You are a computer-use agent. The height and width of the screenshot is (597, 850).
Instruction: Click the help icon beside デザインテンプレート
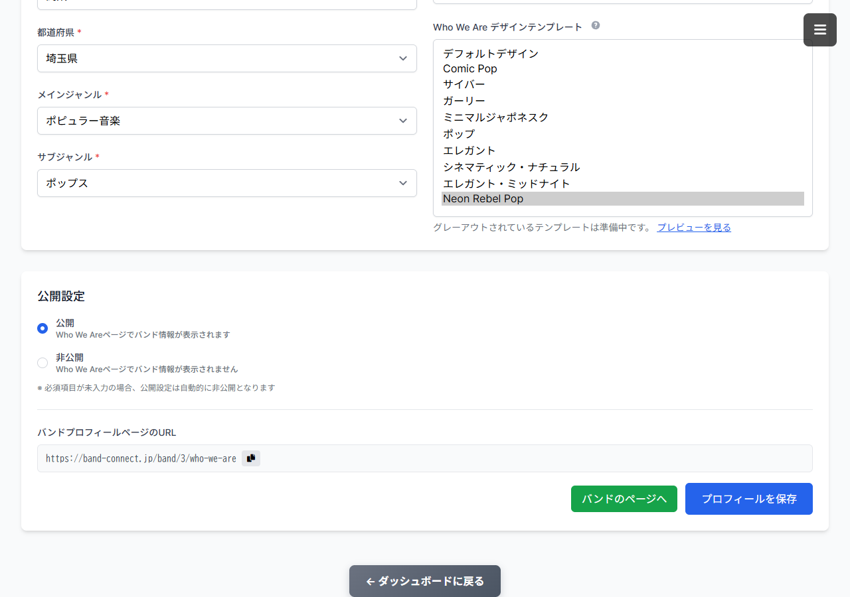click(595, 25)
